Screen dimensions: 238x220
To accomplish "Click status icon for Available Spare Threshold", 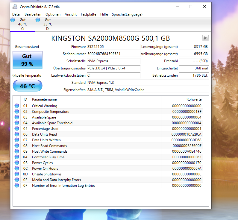I will point(17,123).
